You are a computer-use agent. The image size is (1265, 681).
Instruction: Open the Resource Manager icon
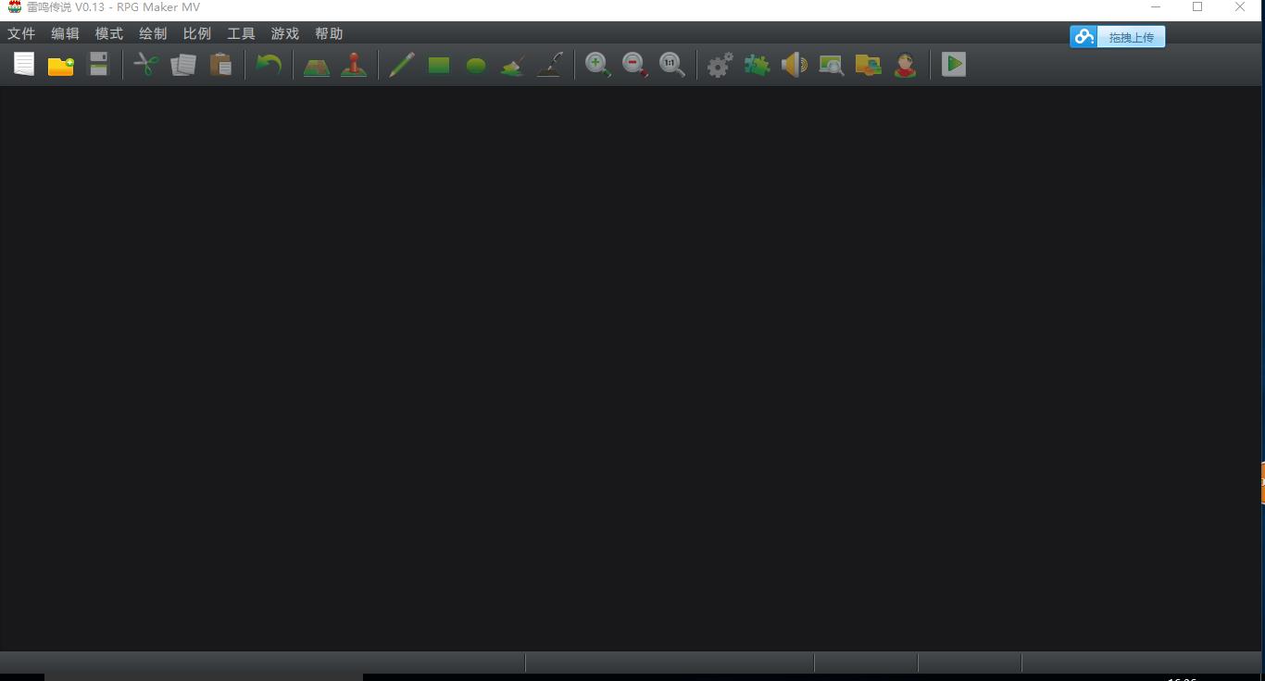(869, 65)
